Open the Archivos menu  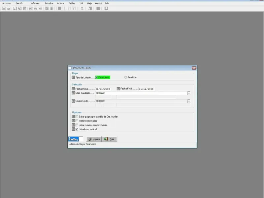[7, 3]
